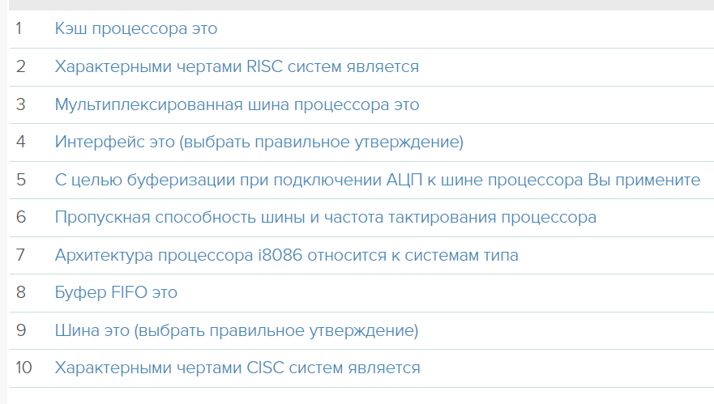This screenshot has width=714, height=404.
Task: Click 'Характерными чертами RISC систем является' link
Action: (237, 66)
